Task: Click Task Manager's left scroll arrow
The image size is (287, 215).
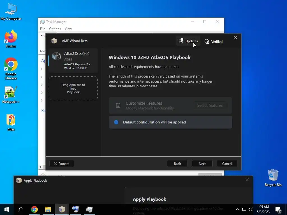Action: [41, 167]
